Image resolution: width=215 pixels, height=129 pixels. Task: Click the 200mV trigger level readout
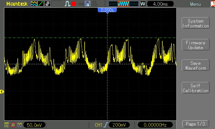pos(119,125)
